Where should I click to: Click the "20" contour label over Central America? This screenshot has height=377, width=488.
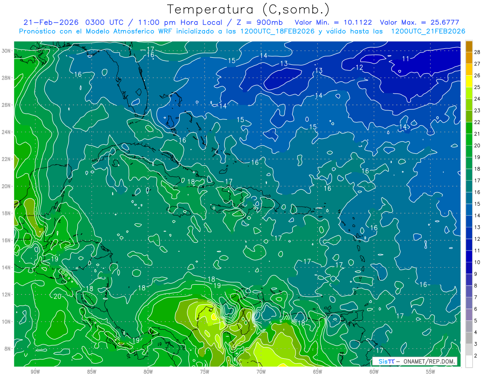pos(57,296)
